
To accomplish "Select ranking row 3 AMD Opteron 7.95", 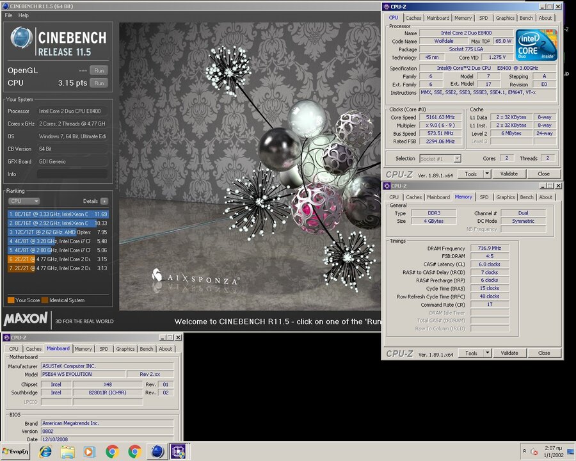I will point(58,232).
